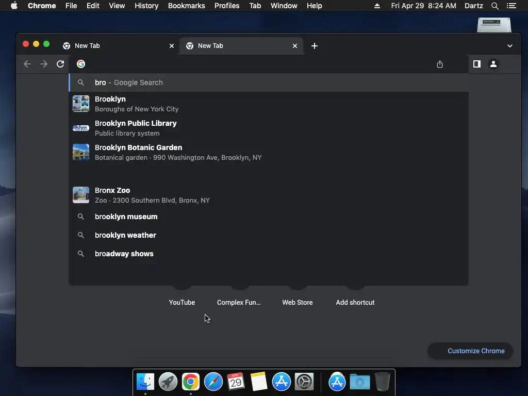Open the Downloads folder in Dock

point(359,382)
